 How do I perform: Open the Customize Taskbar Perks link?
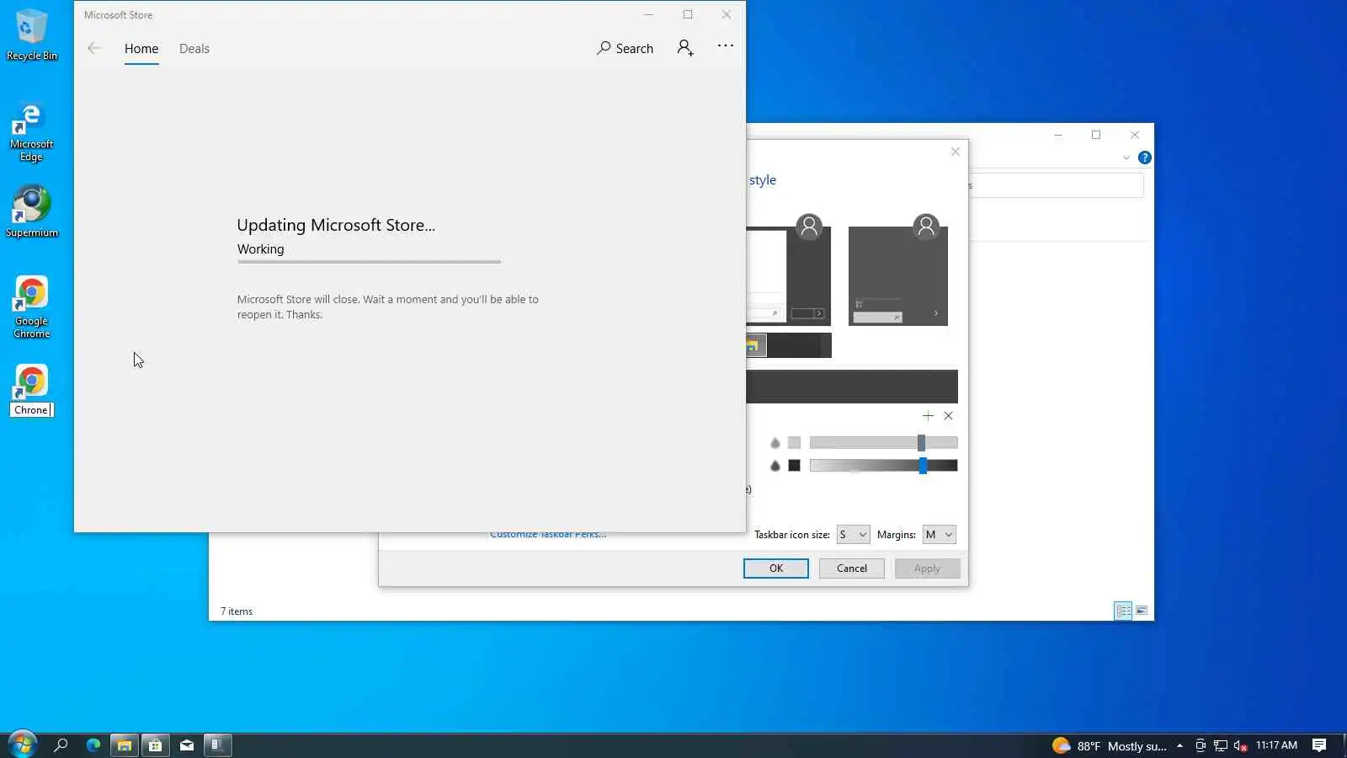point(548,536)
